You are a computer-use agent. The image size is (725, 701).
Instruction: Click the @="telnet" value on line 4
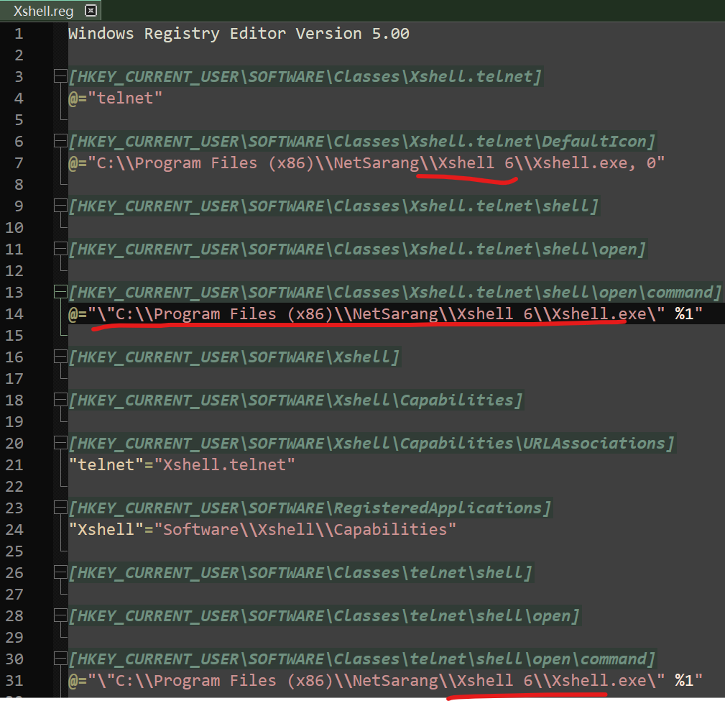[x=116, y=98]
